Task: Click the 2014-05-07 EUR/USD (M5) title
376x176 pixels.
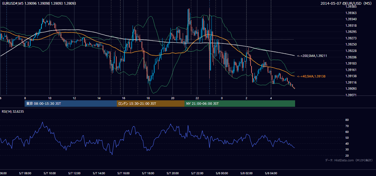Action: (x=346, y=3)
